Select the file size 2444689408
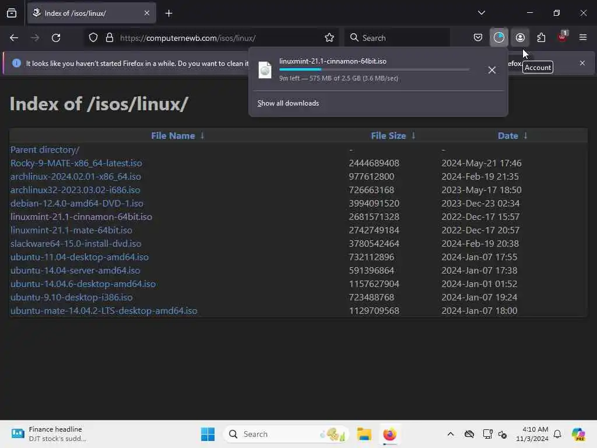597x448 pixels. [x=374, y=163]
